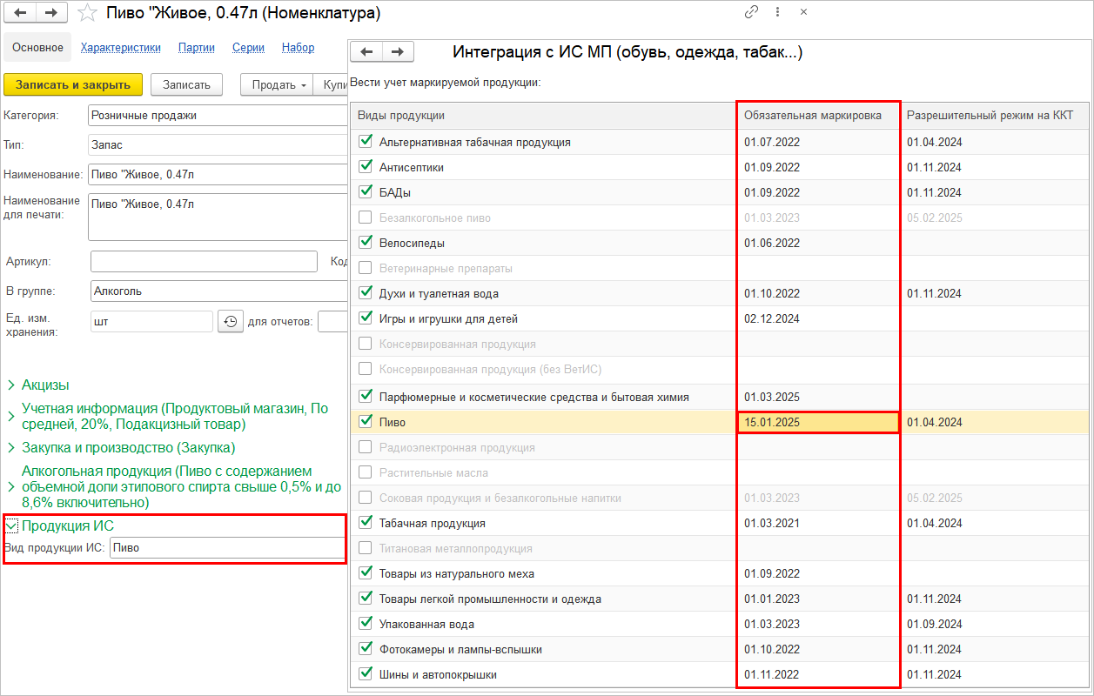Open the Партии tab
The image size is (1094, 696).
[x=197, y=48]
